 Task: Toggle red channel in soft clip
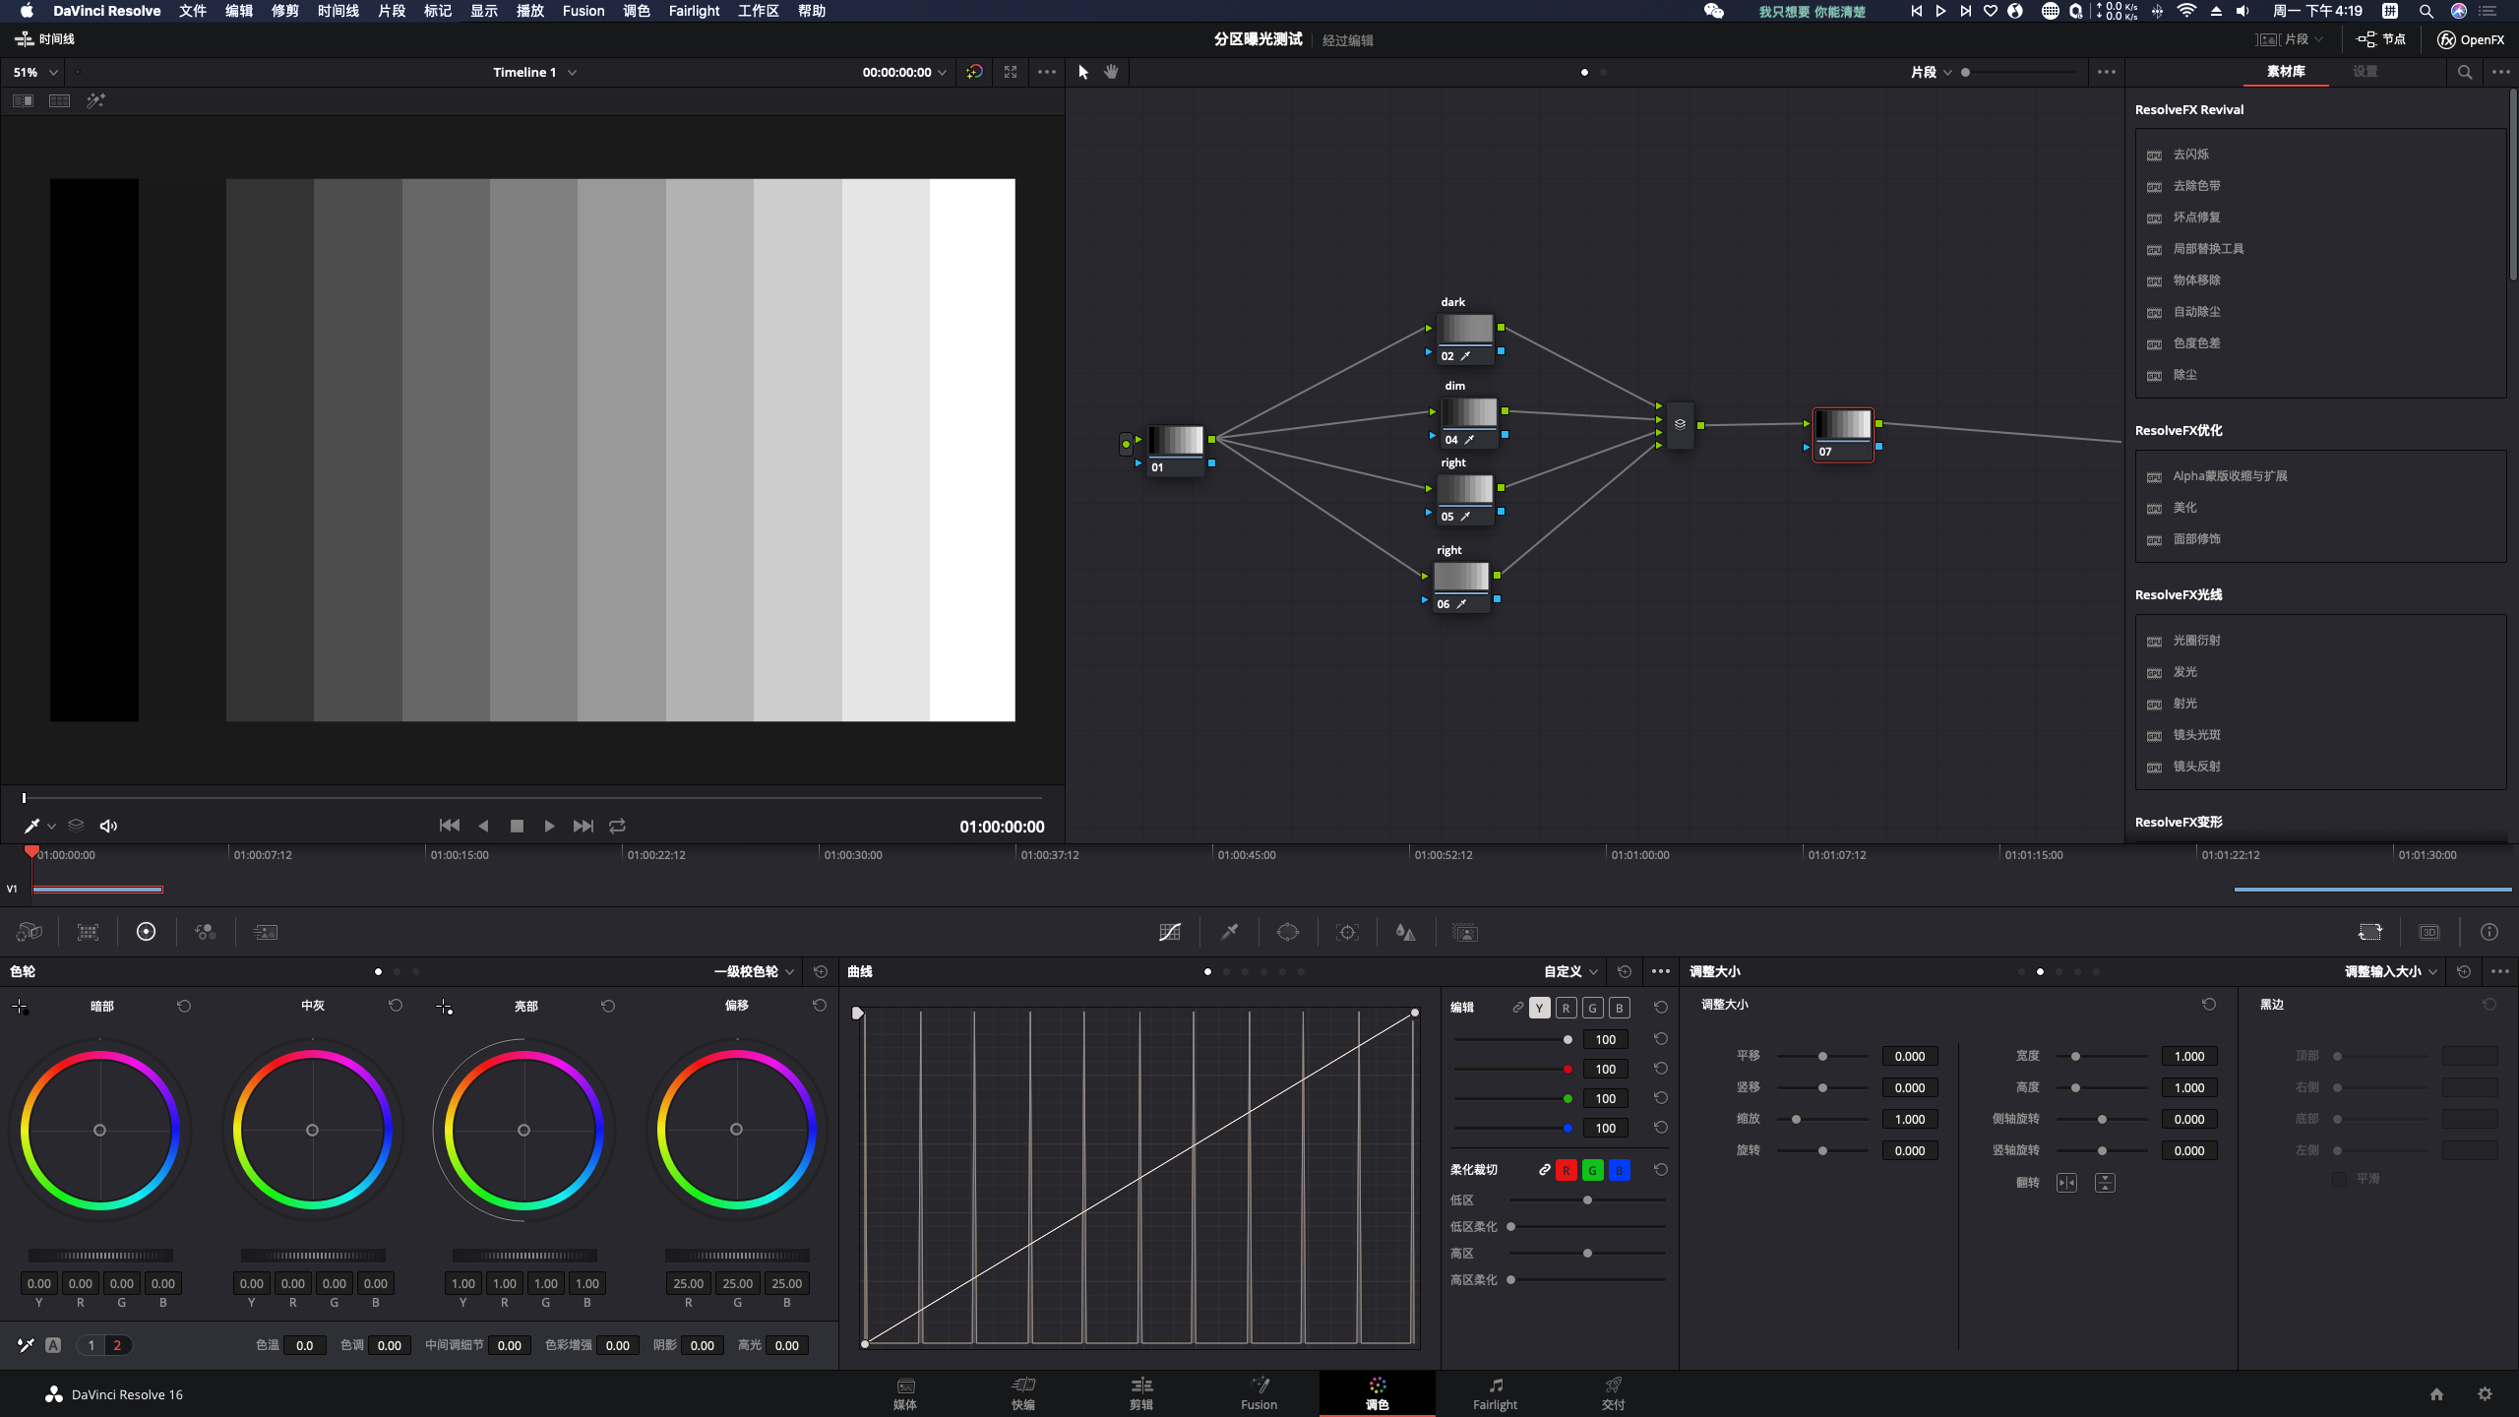1566,1170
